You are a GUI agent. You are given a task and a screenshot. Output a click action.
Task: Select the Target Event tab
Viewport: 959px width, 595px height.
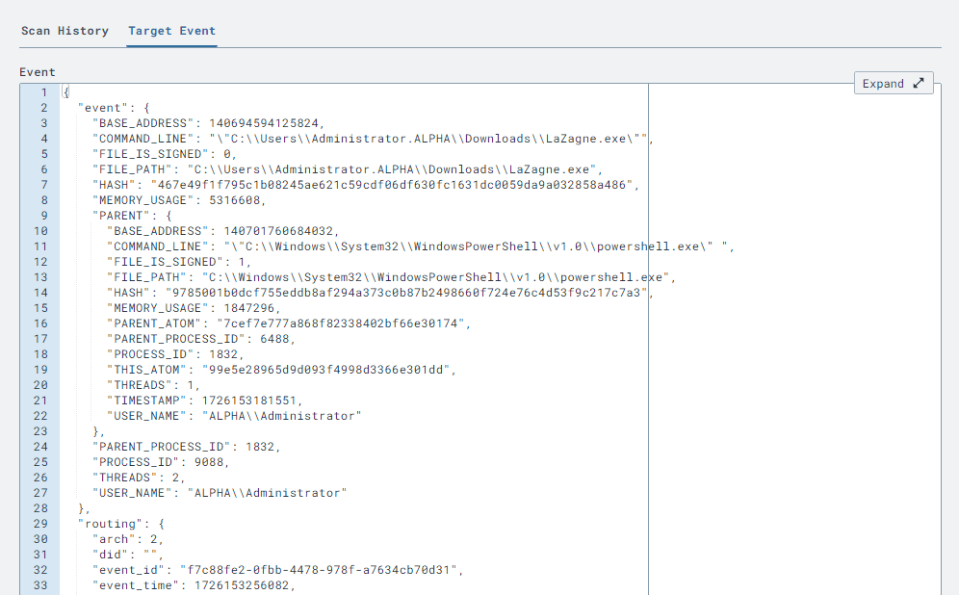(x=172, y=31)
